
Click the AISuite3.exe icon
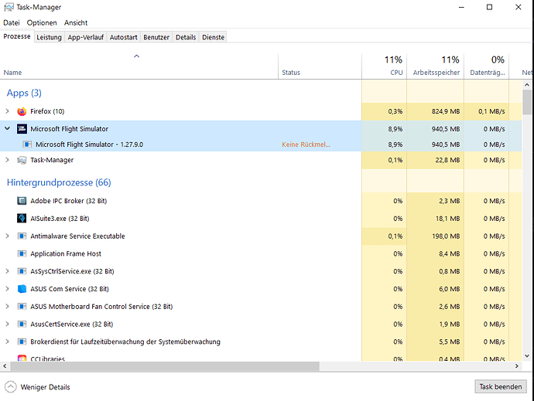click(22, 219)
